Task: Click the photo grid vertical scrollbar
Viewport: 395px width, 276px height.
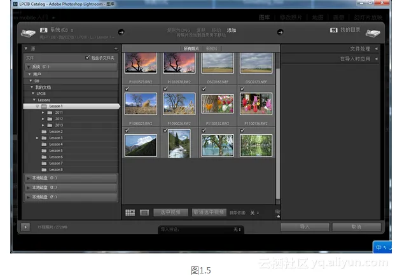Action: coord(278,134)
